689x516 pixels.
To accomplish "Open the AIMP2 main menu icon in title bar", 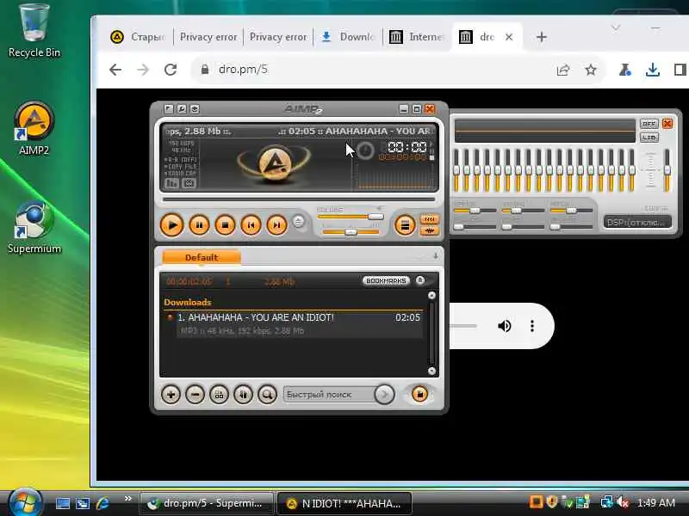I will click(x=169, y=109).
